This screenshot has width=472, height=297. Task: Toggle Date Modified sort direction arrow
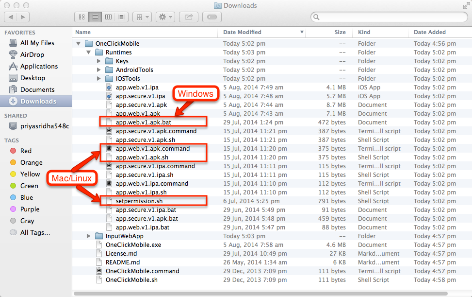[x=302, y=32]
